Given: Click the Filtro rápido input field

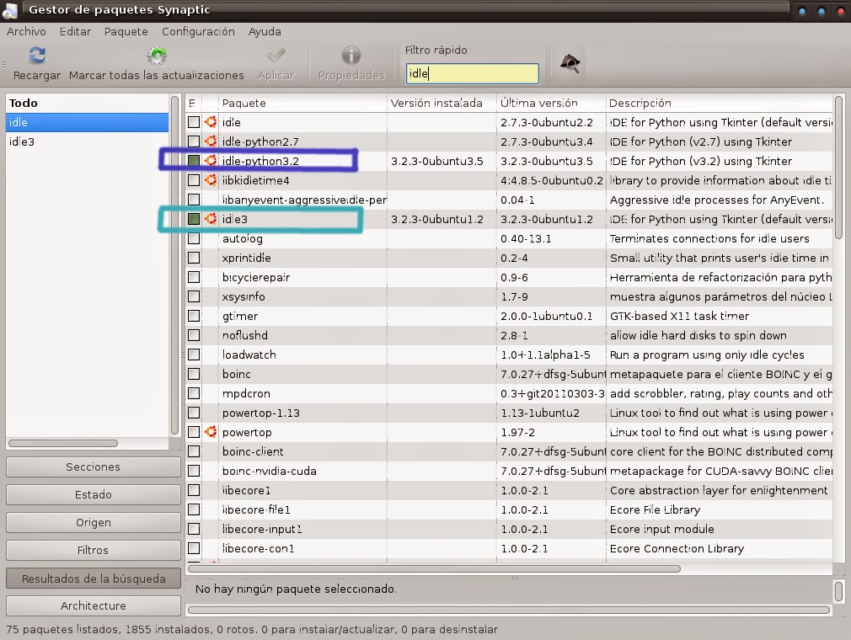Looking at the screenshot, I should (x=472, y=73).
